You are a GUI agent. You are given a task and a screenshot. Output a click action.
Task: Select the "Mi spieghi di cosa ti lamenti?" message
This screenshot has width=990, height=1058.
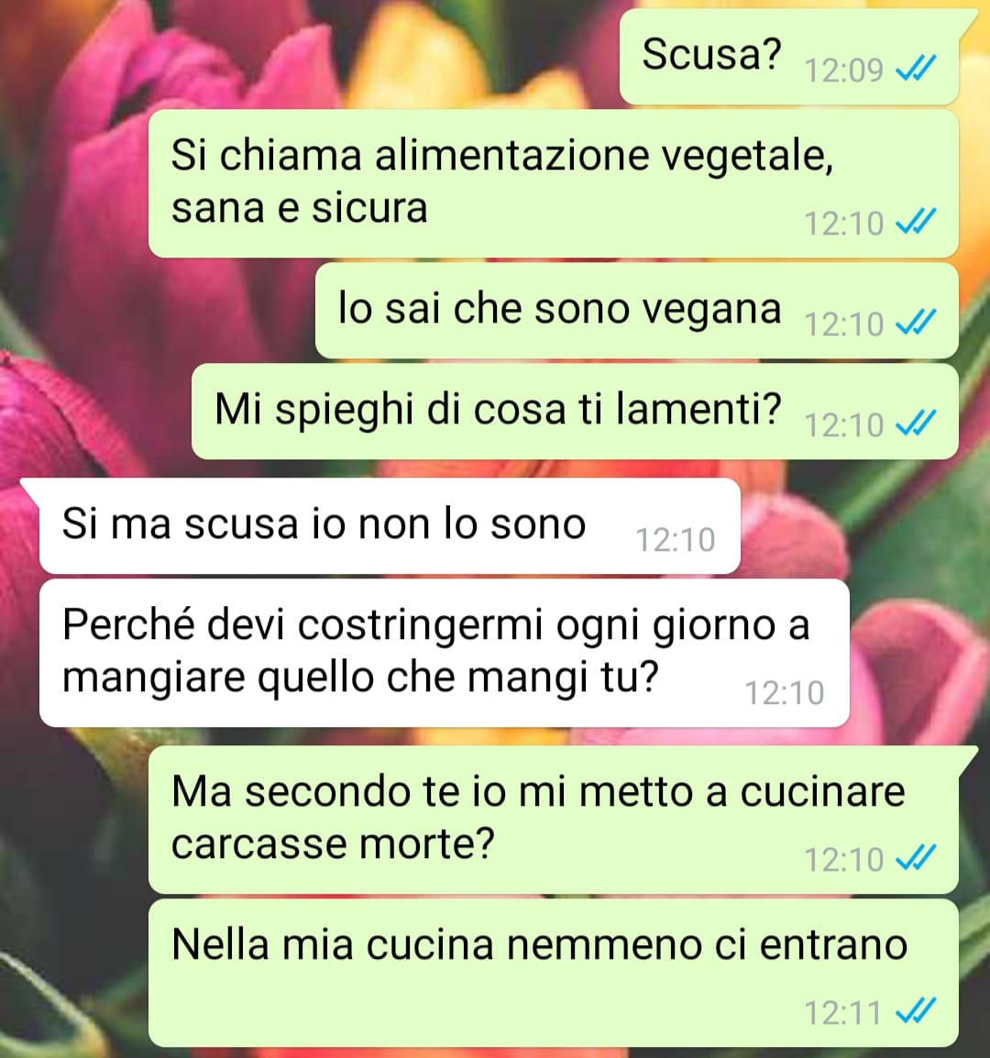(x=575, y=412)
